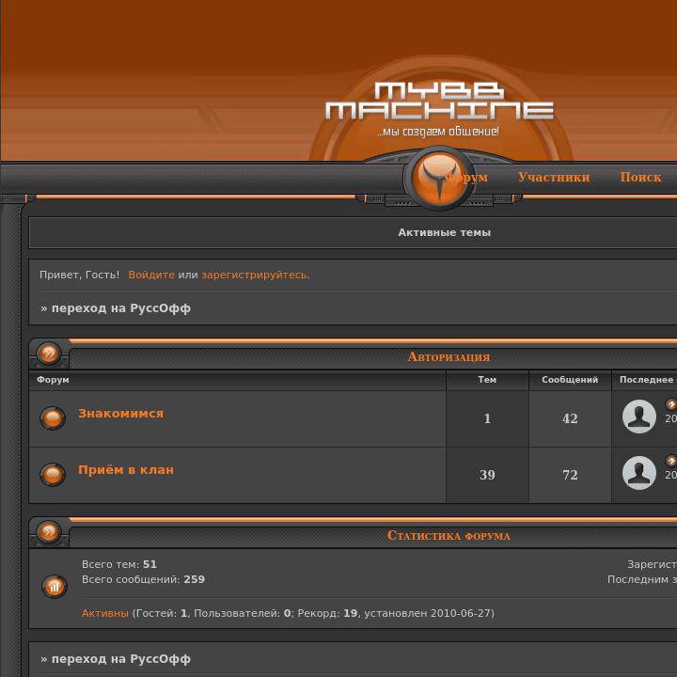Click the Авторизация category title

tap(449, 356)
